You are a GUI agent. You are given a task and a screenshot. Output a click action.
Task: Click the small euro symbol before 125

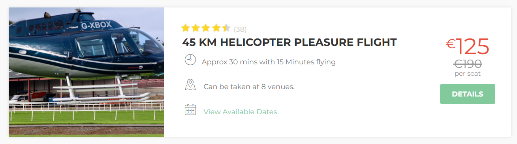coord(451,44)
